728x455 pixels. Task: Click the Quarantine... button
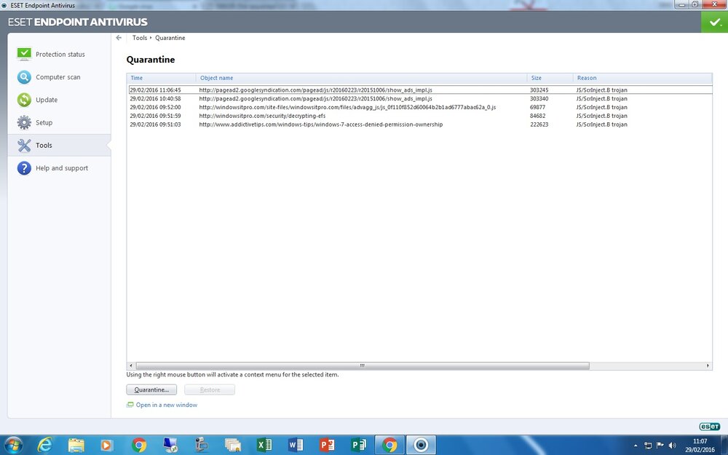tap(151, 389)
